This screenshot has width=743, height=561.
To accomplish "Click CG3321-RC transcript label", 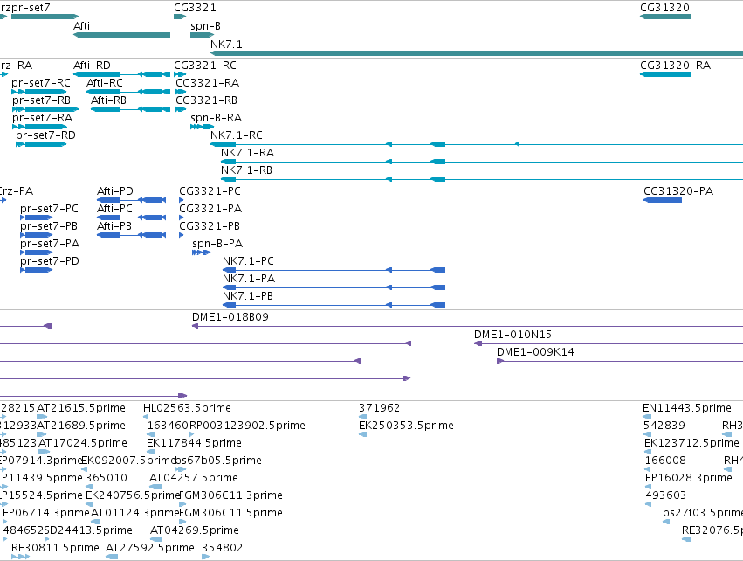I will click(204, 65).
